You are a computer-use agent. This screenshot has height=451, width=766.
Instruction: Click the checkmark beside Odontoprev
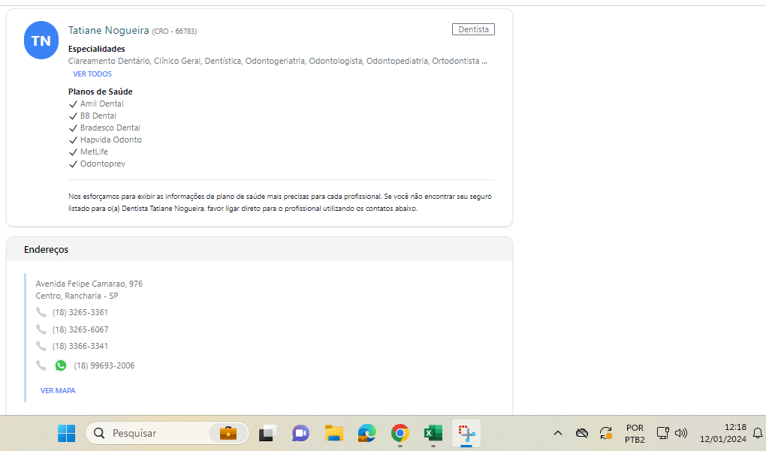tap(73, 164)
